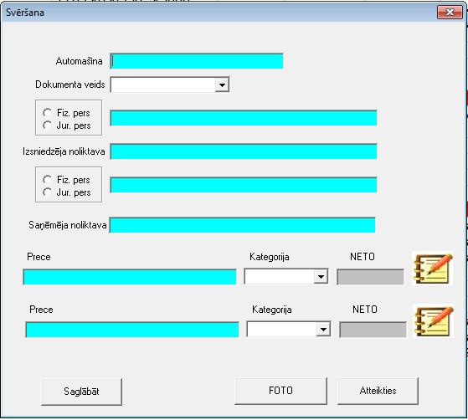This screenshot has height=420, width=468.
Task: Click the notepad icon beside second NETO field
Action: click(x=434, y=321)
